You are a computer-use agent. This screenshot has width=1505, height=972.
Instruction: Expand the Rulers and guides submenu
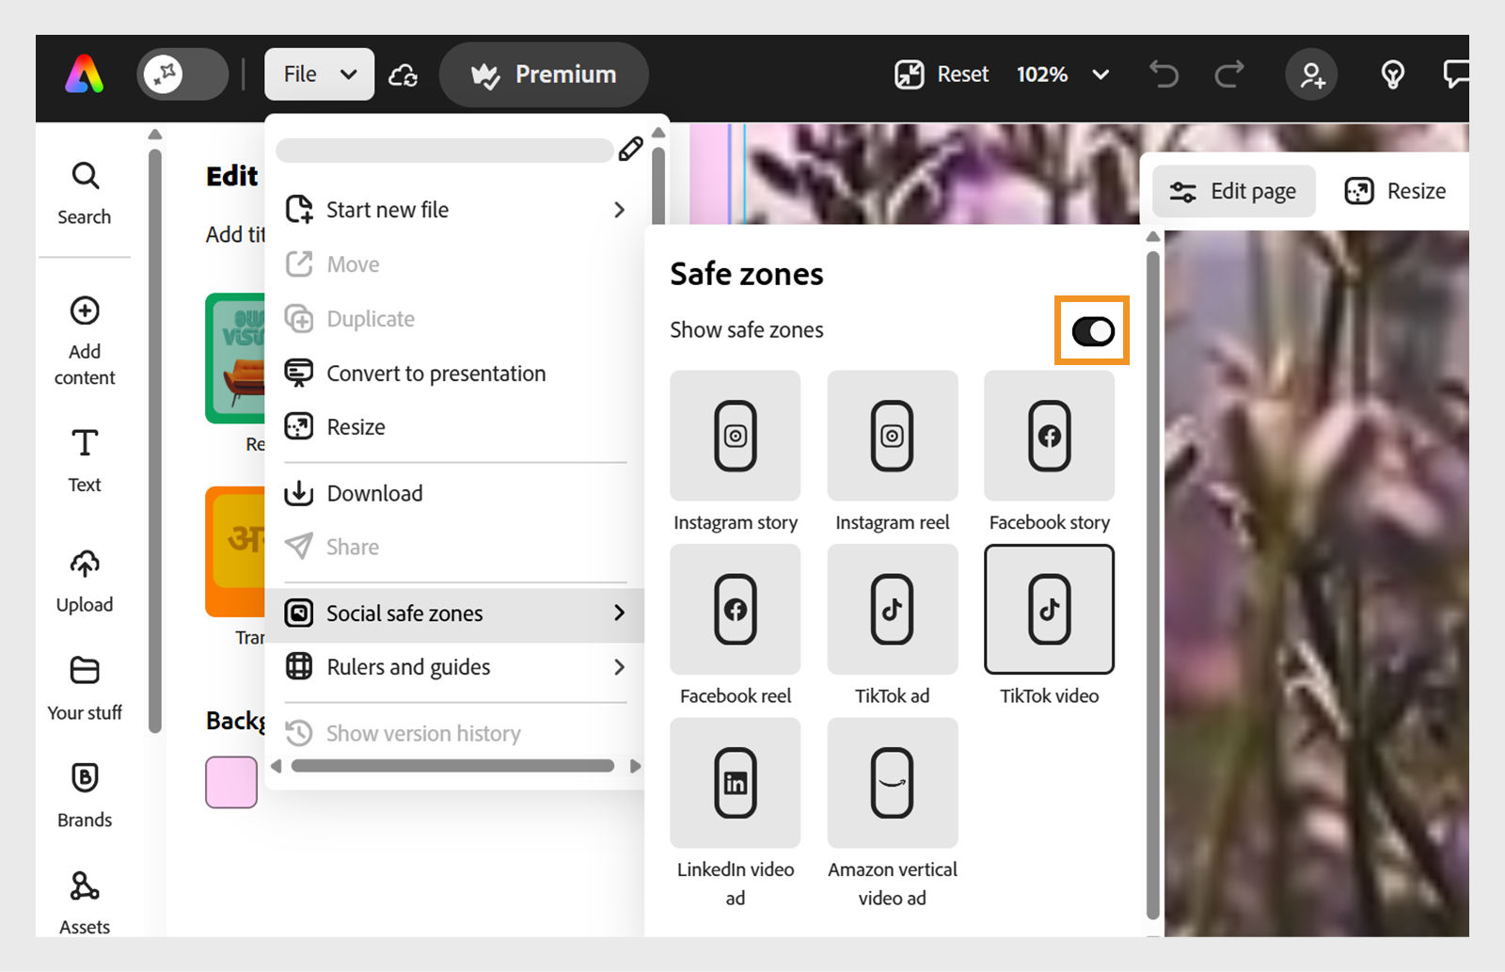pos(407,667)
